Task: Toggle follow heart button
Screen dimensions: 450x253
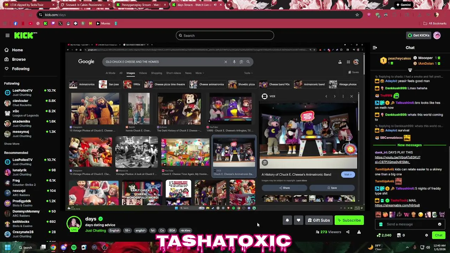Action: (x=298, y=220)
